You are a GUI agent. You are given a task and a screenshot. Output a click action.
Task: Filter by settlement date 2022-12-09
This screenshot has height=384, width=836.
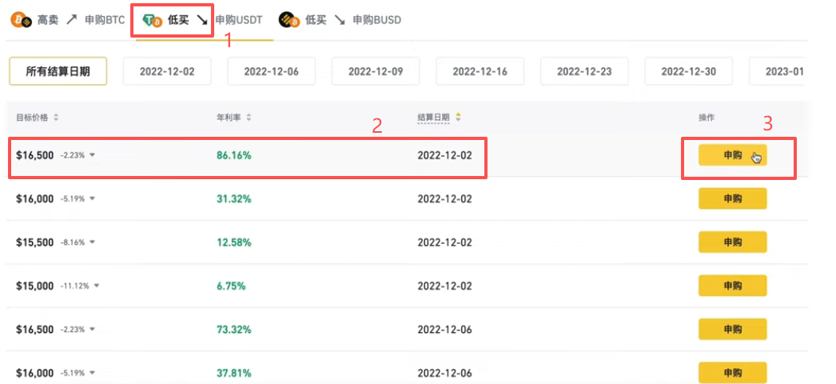point(376,71)
